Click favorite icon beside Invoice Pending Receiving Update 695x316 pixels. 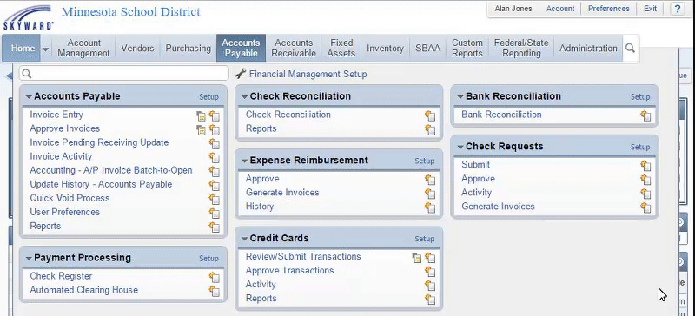coord(215,143)
